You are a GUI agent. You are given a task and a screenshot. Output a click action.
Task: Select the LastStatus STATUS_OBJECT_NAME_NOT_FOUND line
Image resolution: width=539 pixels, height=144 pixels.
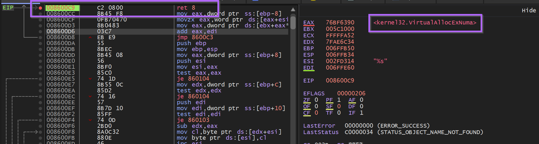coord(393,132)
